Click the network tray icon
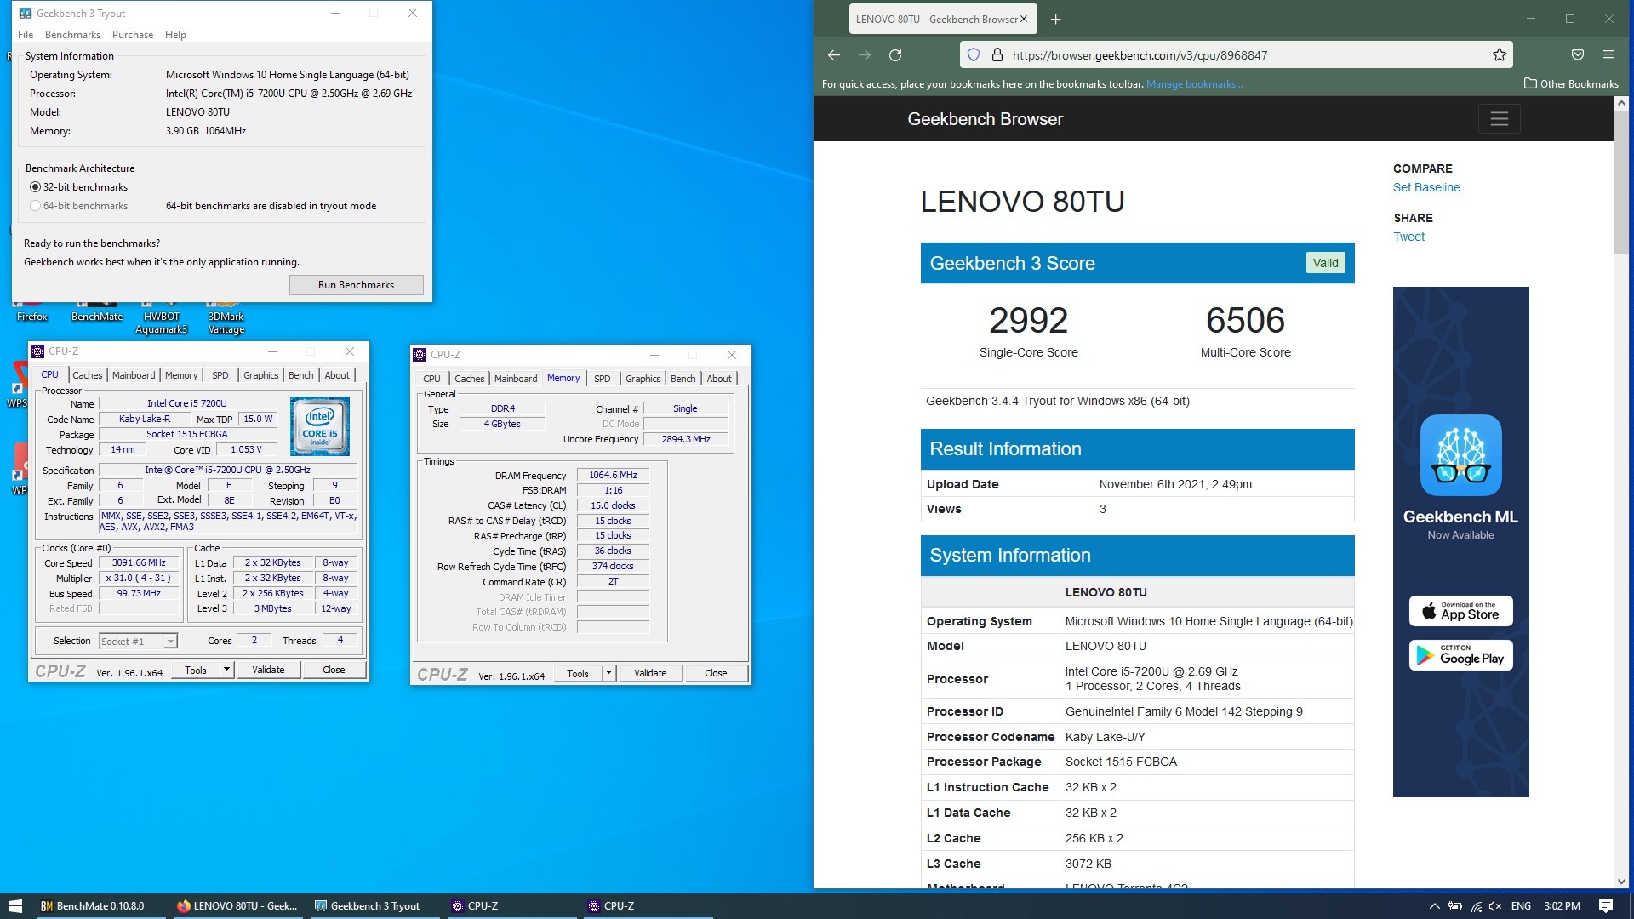 pos(1476,906)
